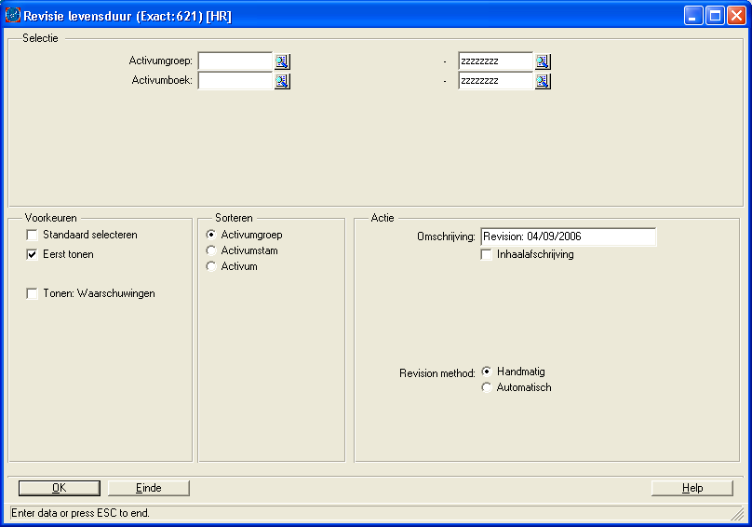Viewport: 752px width, 527px height.
Task: Click the Activumboek end field with zzzzzzzz
Action: 495,81
